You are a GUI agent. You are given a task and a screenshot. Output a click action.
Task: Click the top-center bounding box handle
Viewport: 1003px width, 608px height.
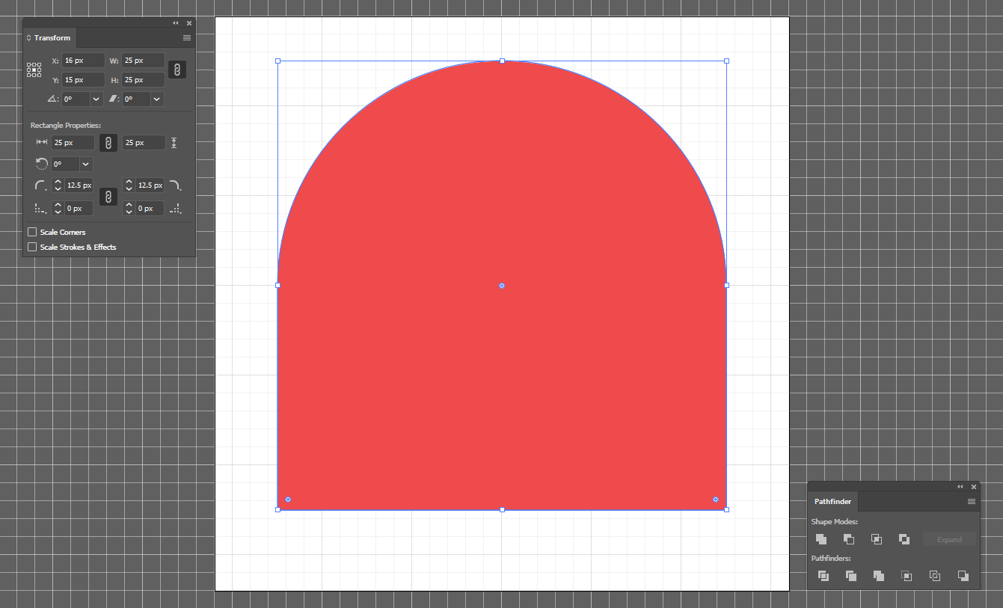pos(502,61)
